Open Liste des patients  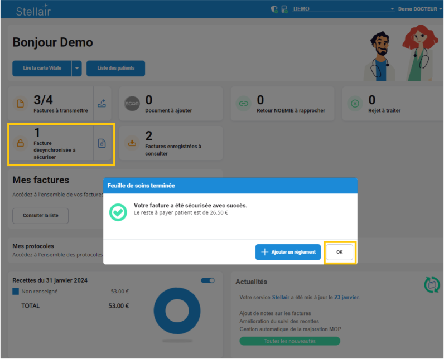coord(115,69)
